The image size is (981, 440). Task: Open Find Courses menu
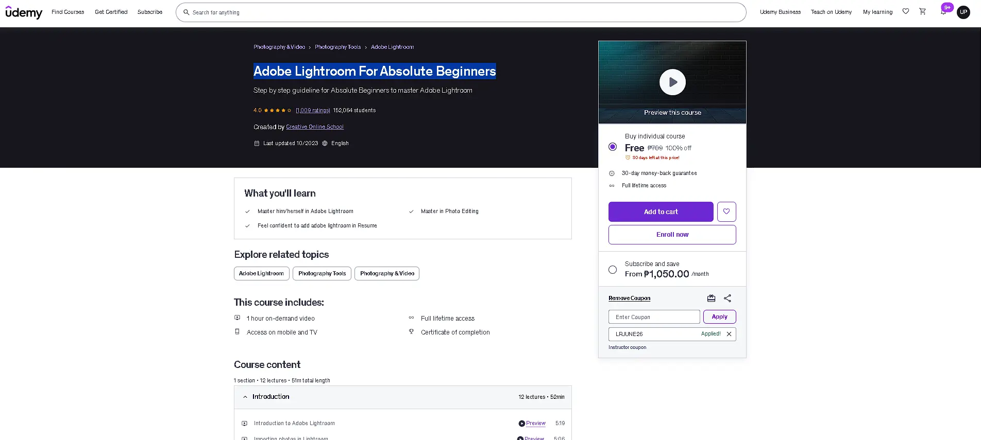point(67,12)
